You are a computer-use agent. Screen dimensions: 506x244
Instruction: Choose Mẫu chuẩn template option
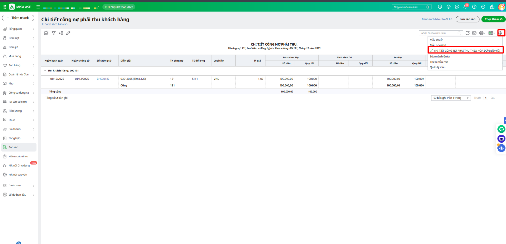click(437, 40)
